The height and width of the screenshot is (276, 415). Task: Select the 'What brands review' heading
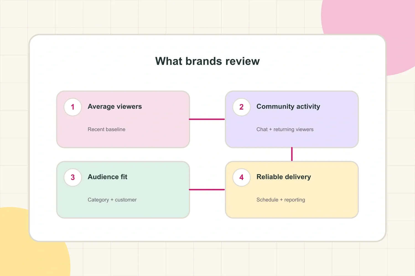207,61
